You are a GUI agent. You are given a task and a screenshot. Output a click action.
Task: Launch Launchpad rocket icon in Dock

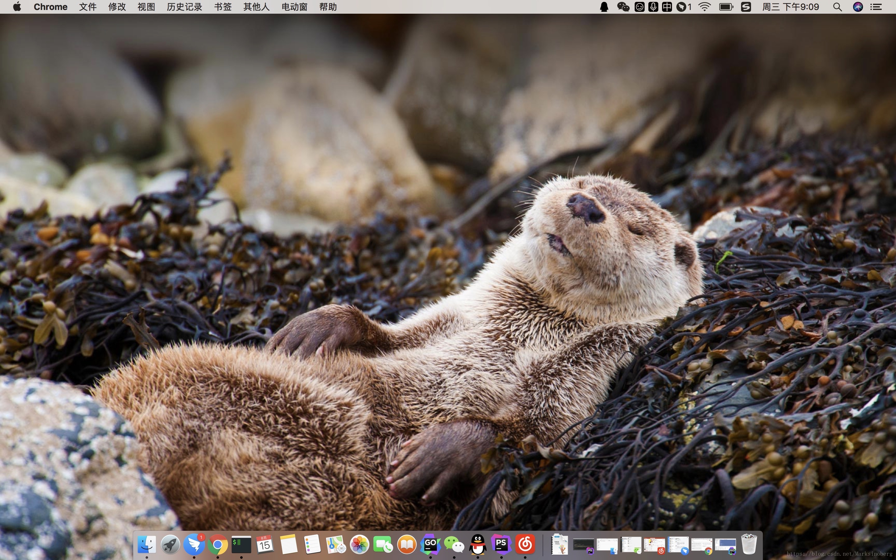pos(170,544)
